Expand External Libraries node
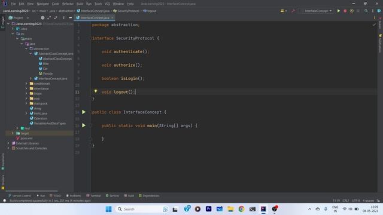 point(8,143)
